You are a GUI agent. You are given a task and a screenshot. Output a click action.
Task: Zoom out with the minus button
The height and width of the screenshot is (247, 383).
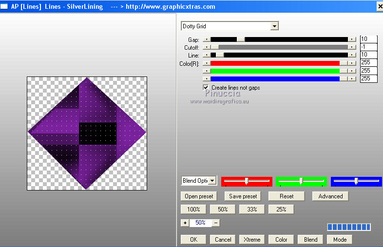[x=216, y=223]
